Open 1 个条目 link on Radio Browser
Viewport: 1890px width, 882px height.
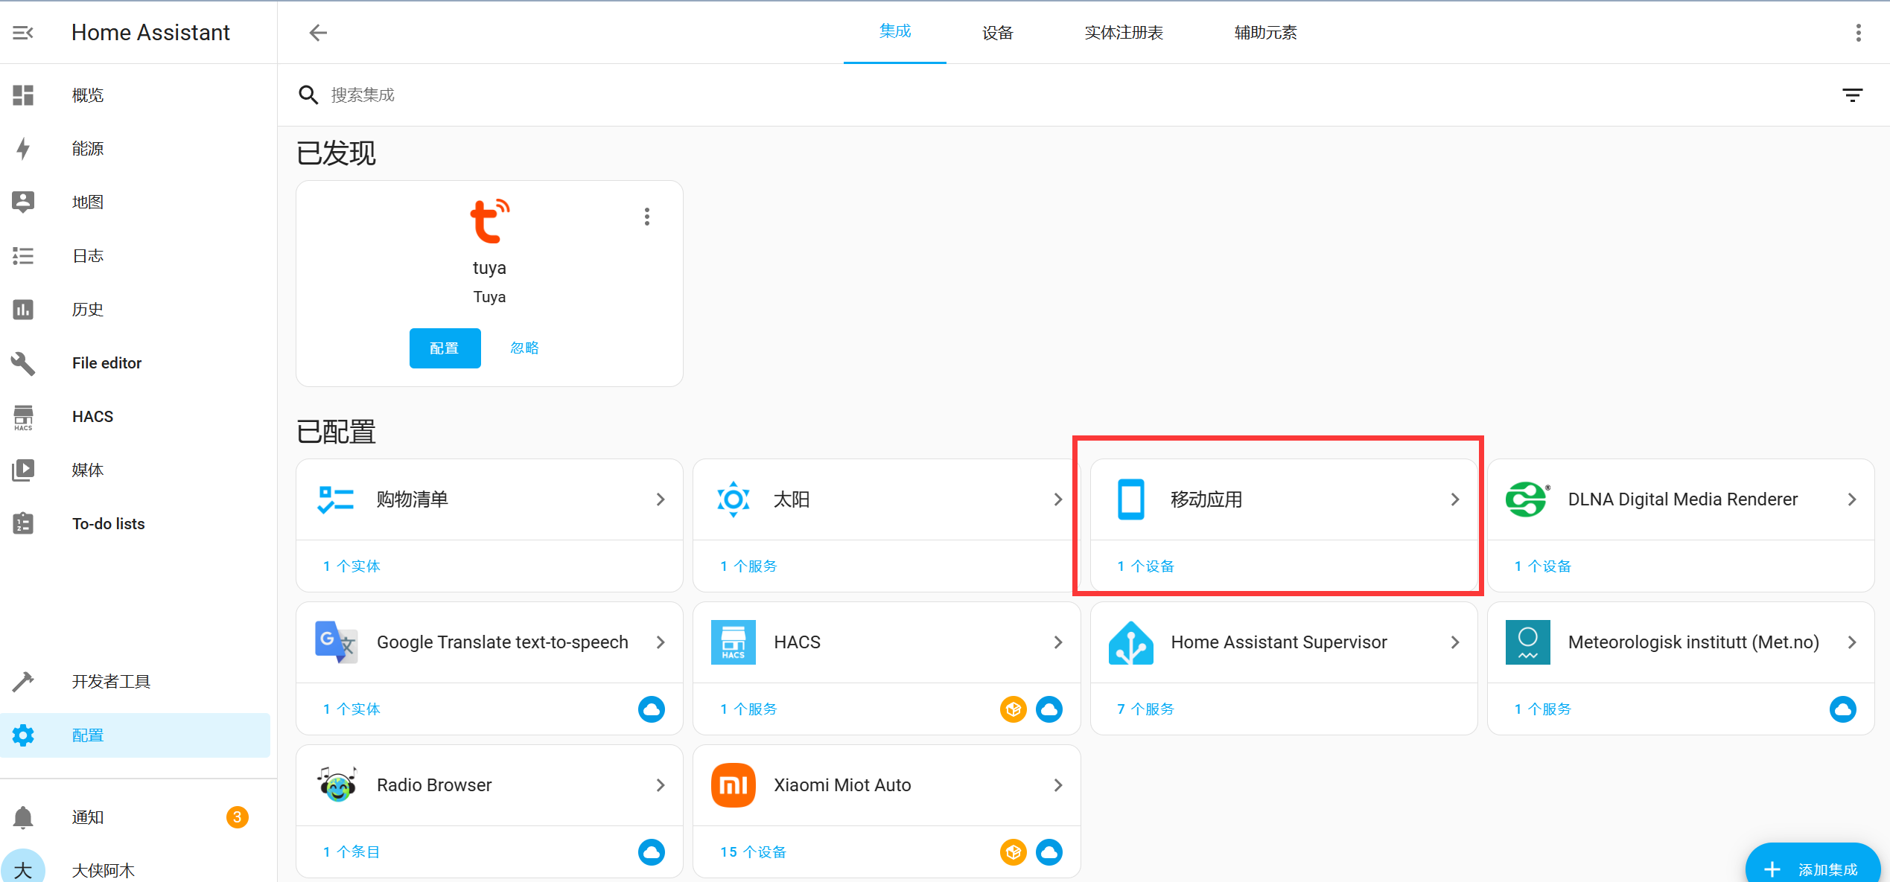(351, 852)
